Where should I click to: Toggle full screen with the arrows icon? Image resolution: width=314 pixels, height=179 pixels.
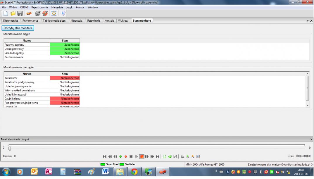[54, 13]
